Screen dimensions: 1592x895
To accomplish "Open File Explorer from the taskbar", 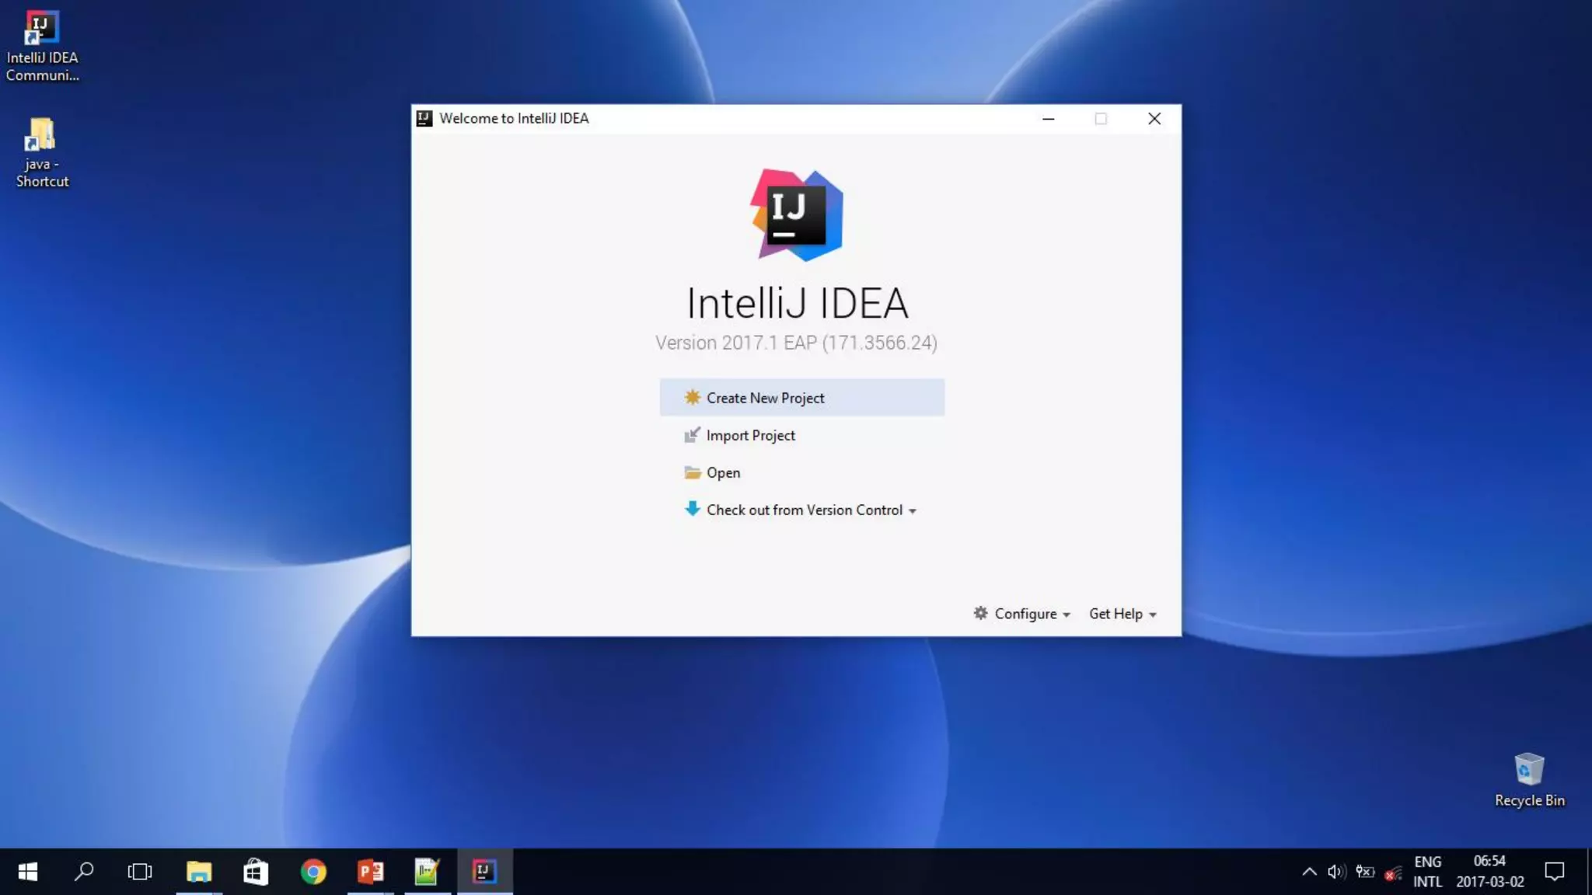I will 199,872.
